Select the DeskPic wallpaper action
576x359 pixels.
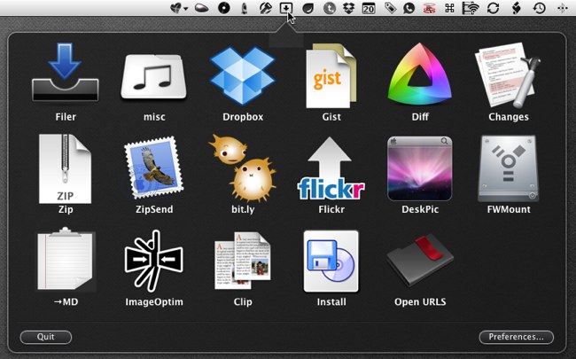click(x=419, y=168)
